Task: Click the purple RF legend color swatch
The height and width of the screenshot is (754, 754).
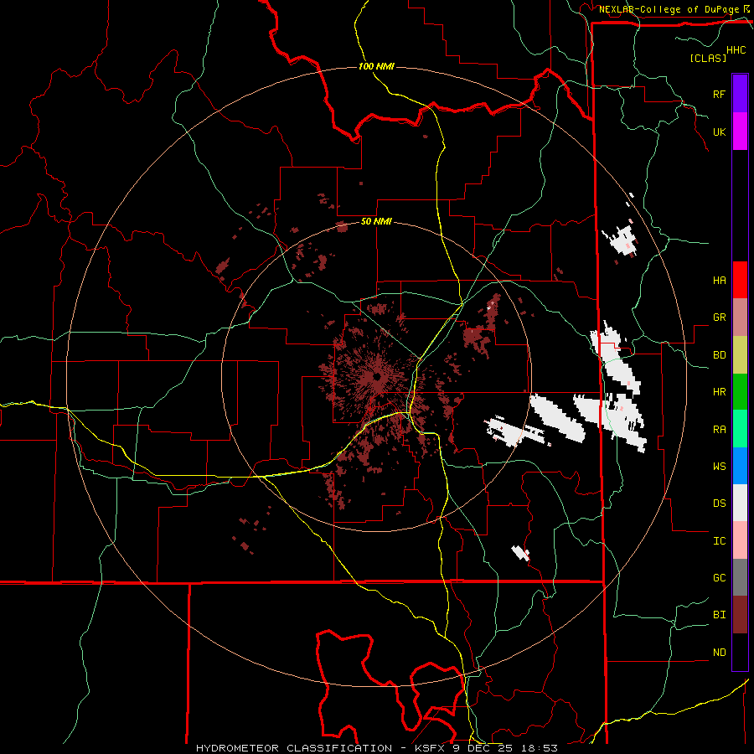Action: [740, 94]
